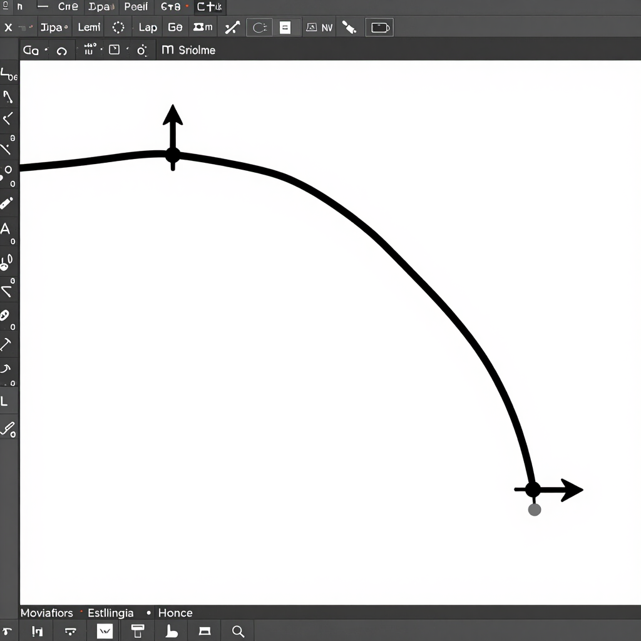Click the magnifier search icon

(238, 632)
